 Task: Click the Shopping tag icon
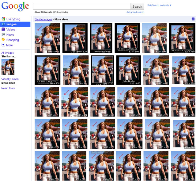coord(3,40)
